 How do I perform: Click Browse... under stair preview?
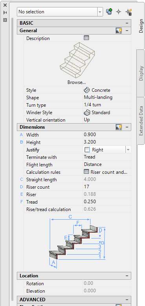(76, 82)
